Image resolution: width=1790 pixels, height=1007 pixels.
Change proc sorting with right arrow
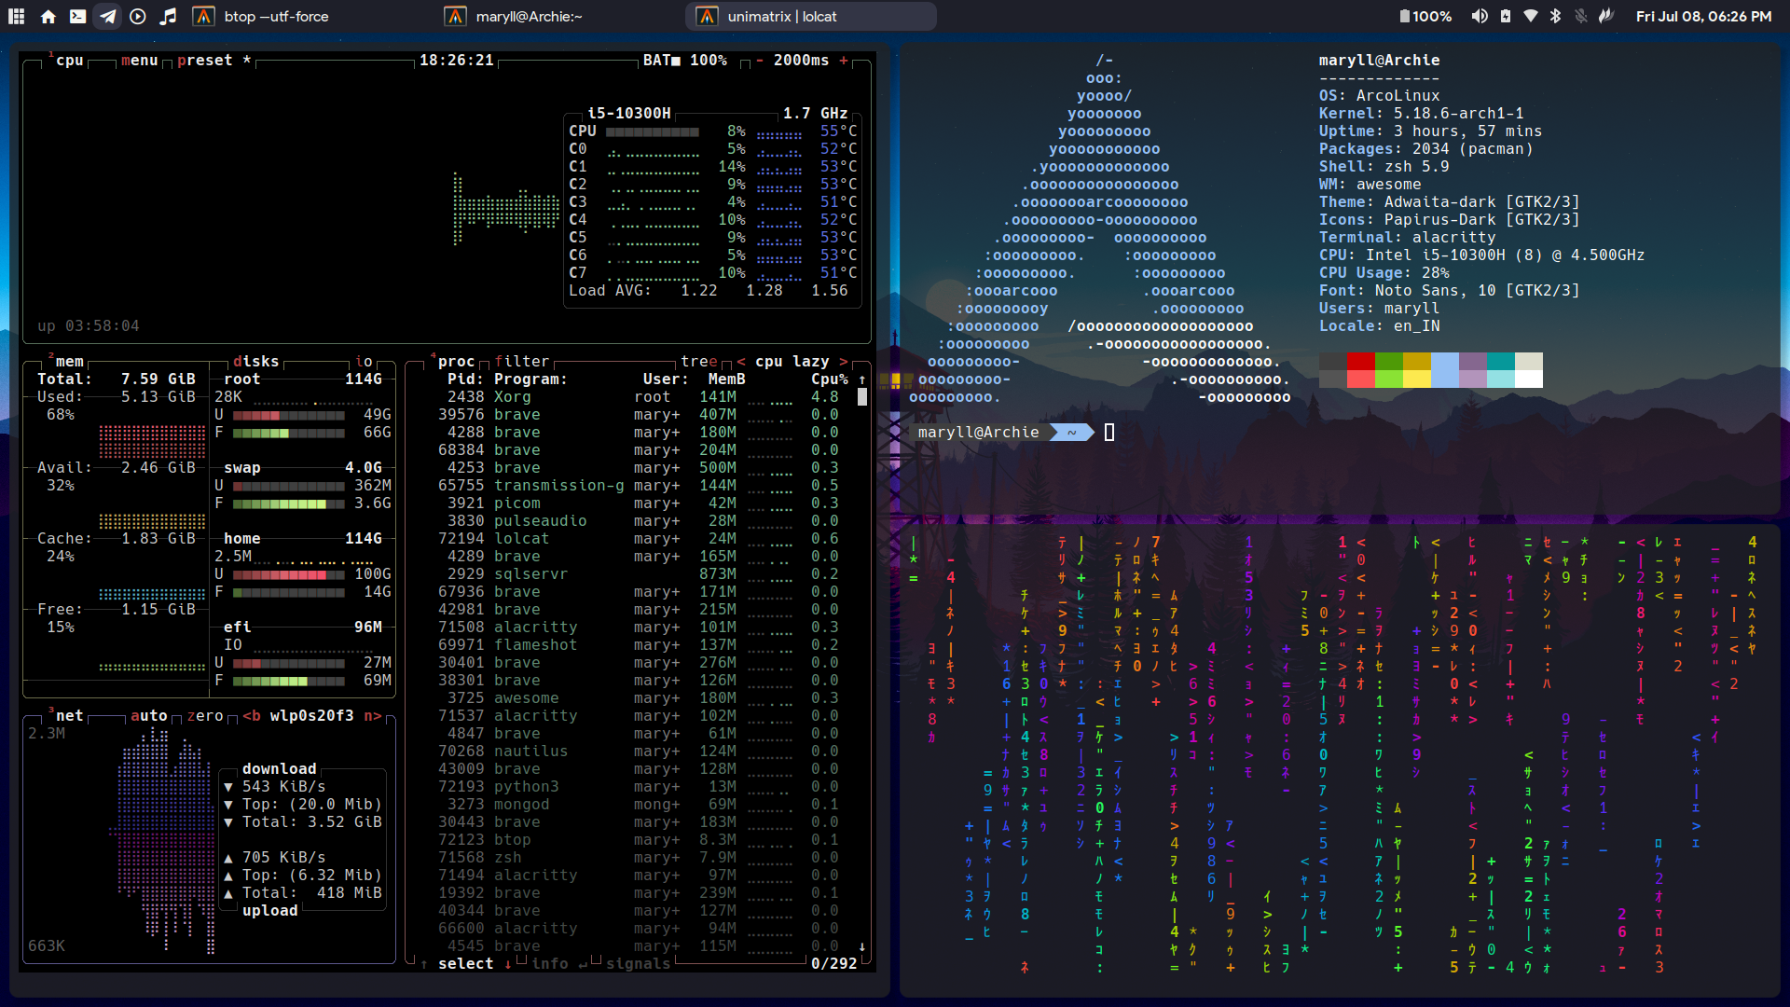843,361
